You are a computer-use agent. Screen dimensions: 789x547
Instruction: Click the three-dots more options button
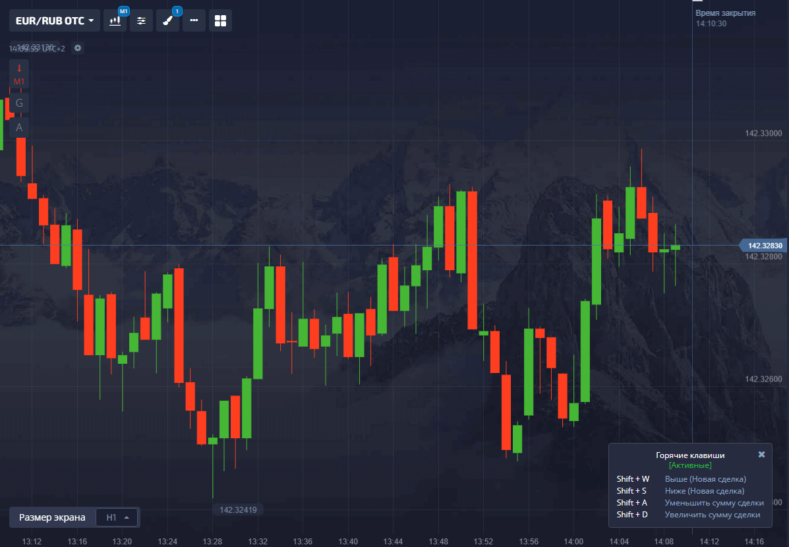click(194, 20)
